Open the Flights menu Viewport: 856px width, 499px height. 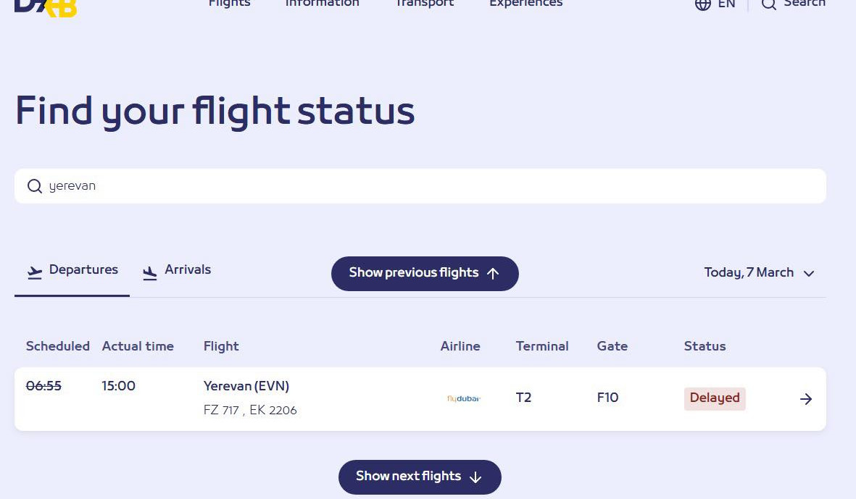(x=229, y=4)
